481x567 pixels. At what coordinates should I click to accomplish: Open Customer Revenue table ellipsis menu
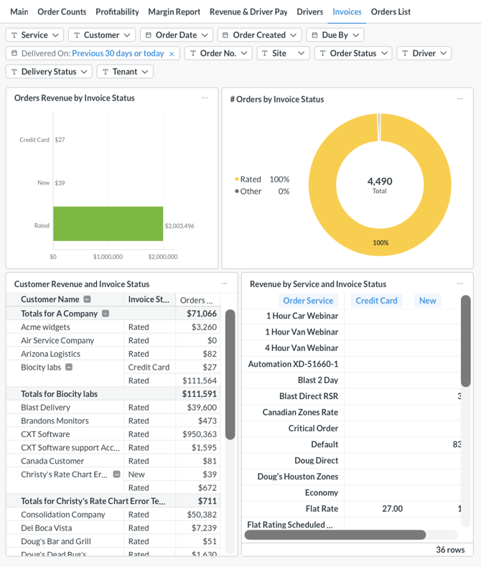(225, 283)
